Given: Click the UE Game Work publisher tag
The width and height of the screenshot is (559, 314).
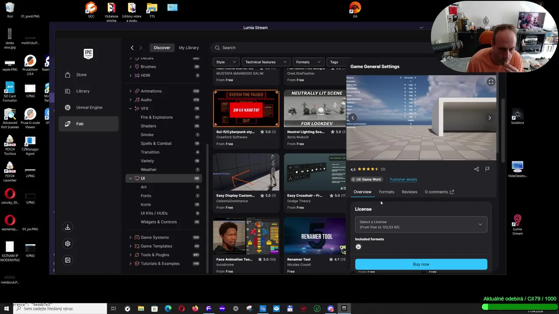Looking at the screenshot, I should pos(367,179).
